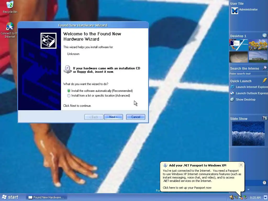Click the disabled Back button
Image resolution: width=268 pixels, height=201 pixels.
click(94, 117)
